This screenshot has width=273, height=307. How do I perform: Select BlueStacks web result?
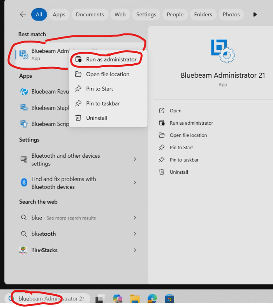(79, 250)
